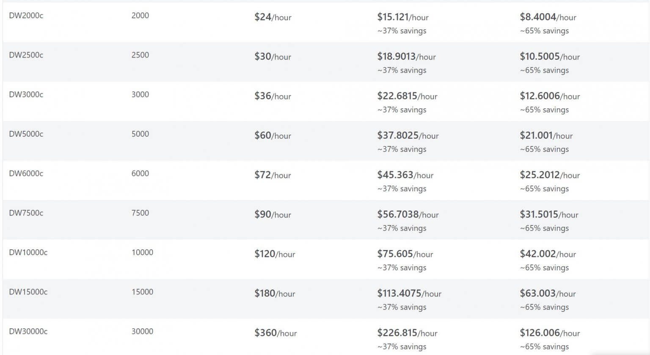This screenshot has height=355, width=650.
Task: Select the $45.363/hour price
Action: [x=405, y=175]
